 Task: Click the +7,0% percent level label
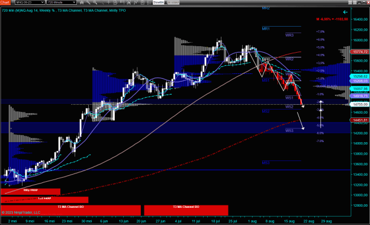point(320,31)
